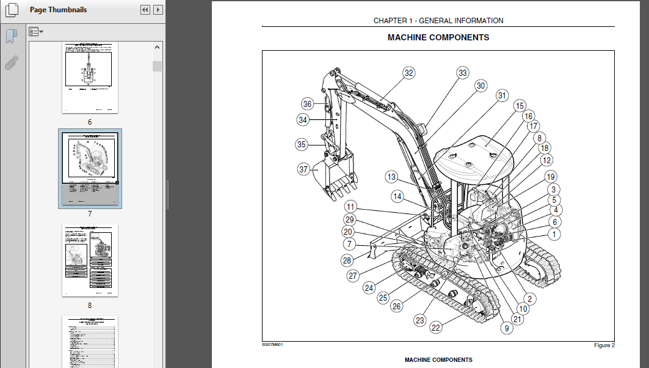The height and width of the screenshot is (368, 649).
Task: Click callout number 2 on diagram
Action: coord(529,299)
